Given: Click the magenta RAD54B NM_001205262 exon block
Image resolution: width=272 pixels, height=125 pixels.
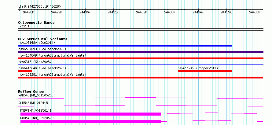Looking at the screenshot, I should (90, 122).
